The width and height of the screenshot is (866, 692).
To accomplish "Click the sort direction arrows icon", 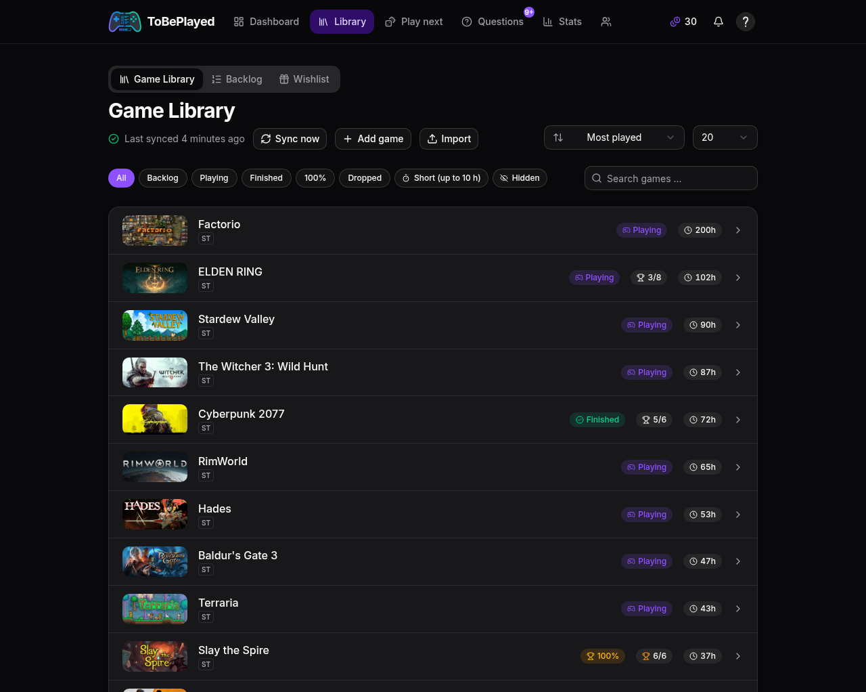I will [x=558, y=137].
